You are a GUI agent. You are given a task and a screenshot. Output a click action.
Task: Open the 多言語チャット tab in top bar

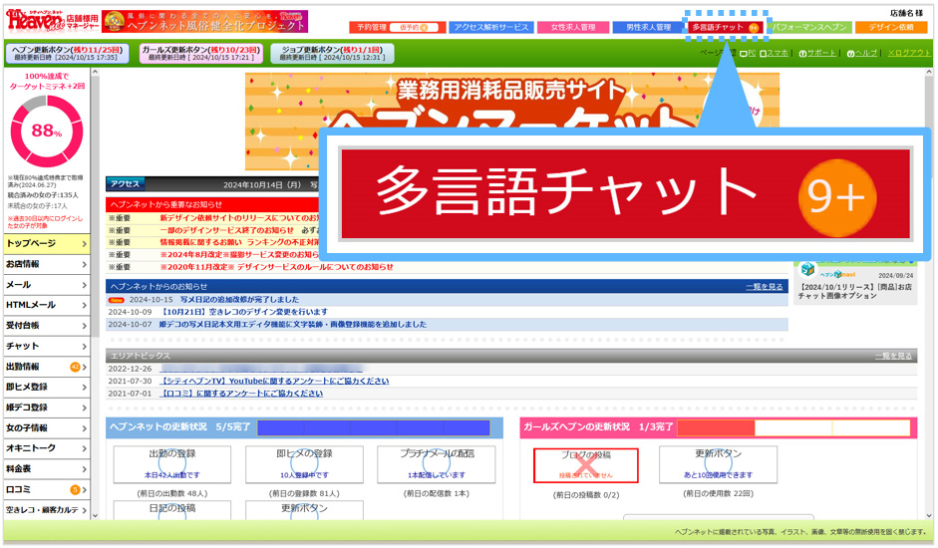tap(726, 27)
